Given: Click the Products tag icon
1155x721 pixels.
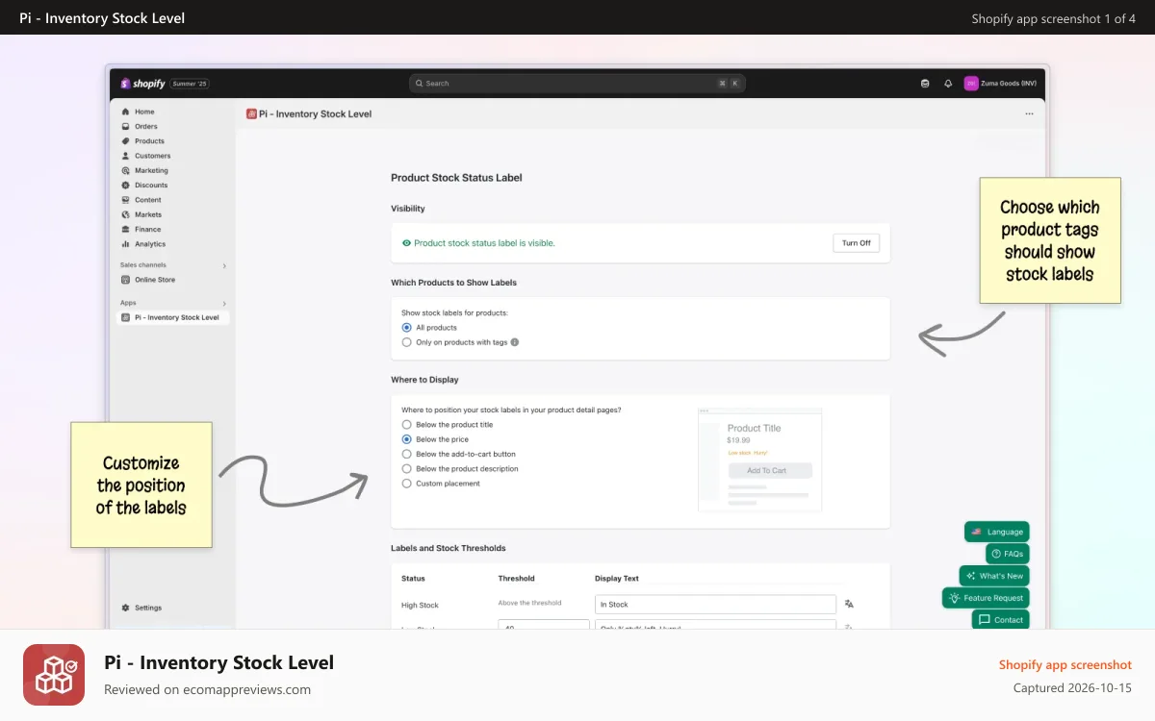Looking at the screenshot, I should [125, 141].
